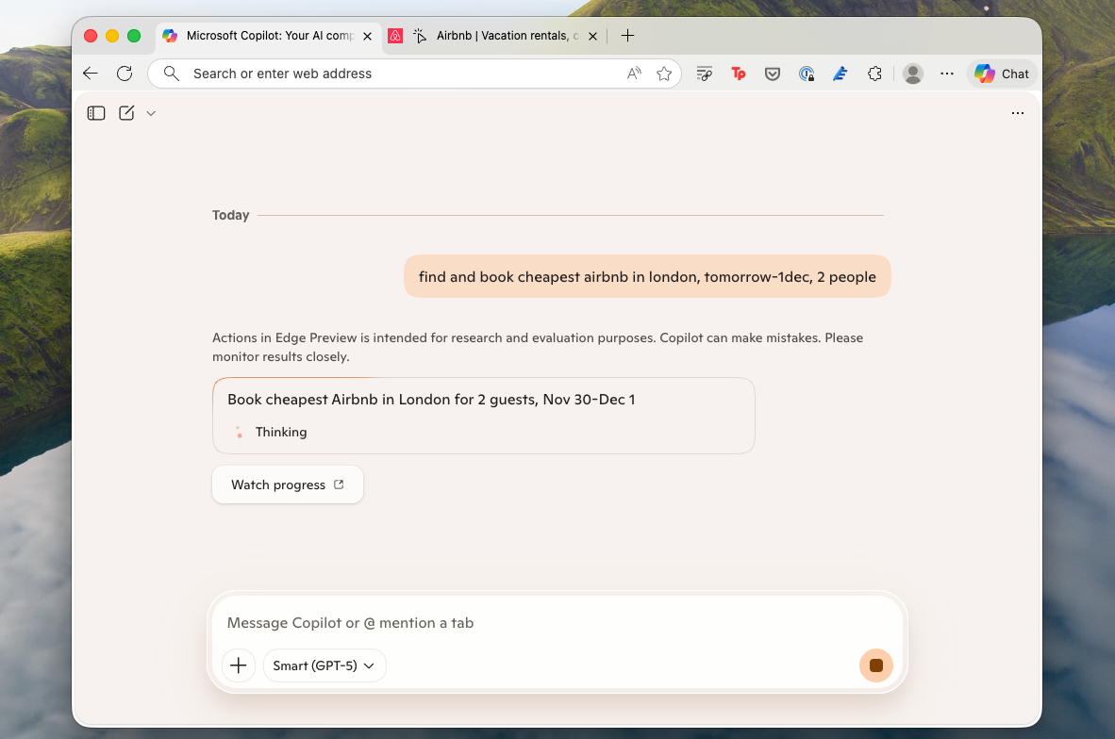This screenshot has height=739, width=1115.
Task: Open the browser profile avatar
Action: click(x=912, y=74)
